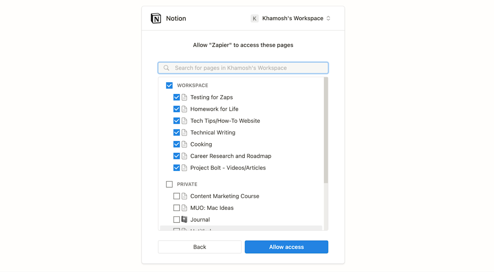Uncheck Technical Writing checkbox

point(176,132)
